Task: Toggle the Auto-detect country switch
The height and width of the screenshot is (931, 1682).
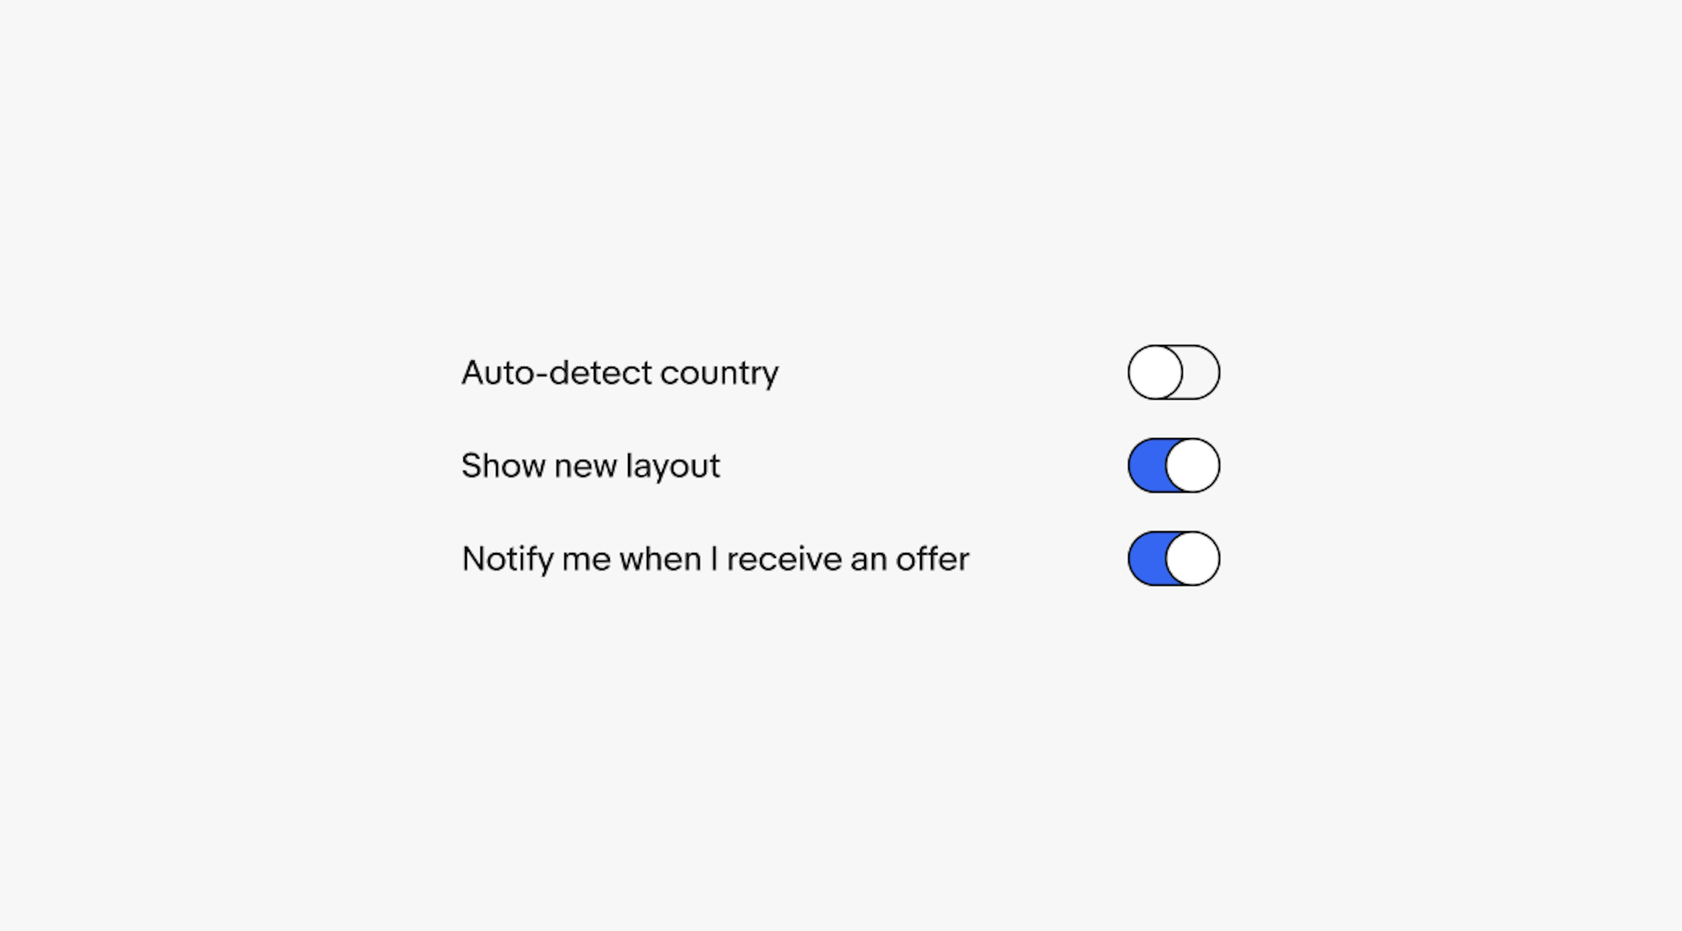Action: click(x=1173, y=372)
